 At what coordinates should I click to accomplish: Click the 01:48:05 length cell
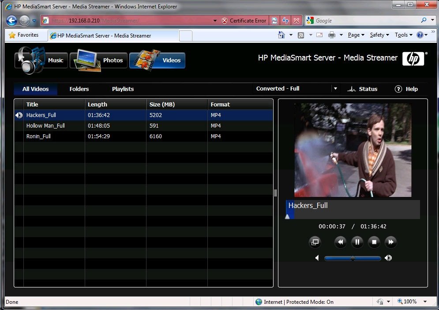(99, 126)
